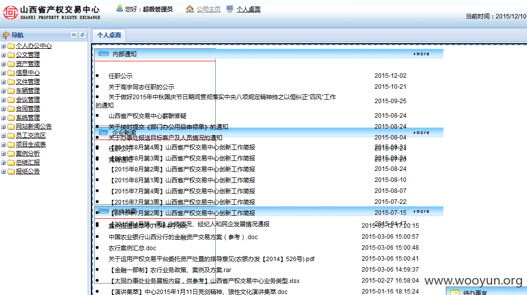This screenshot has height=295, width=527.
Task: Expand the 个人办公中心 tree node
Action: coord(3,46)
